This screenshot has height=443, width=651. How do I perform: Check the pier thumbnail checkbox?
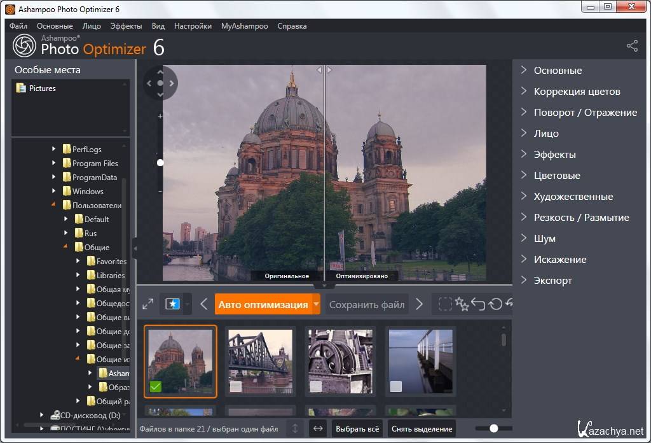(x=395, y=386)
